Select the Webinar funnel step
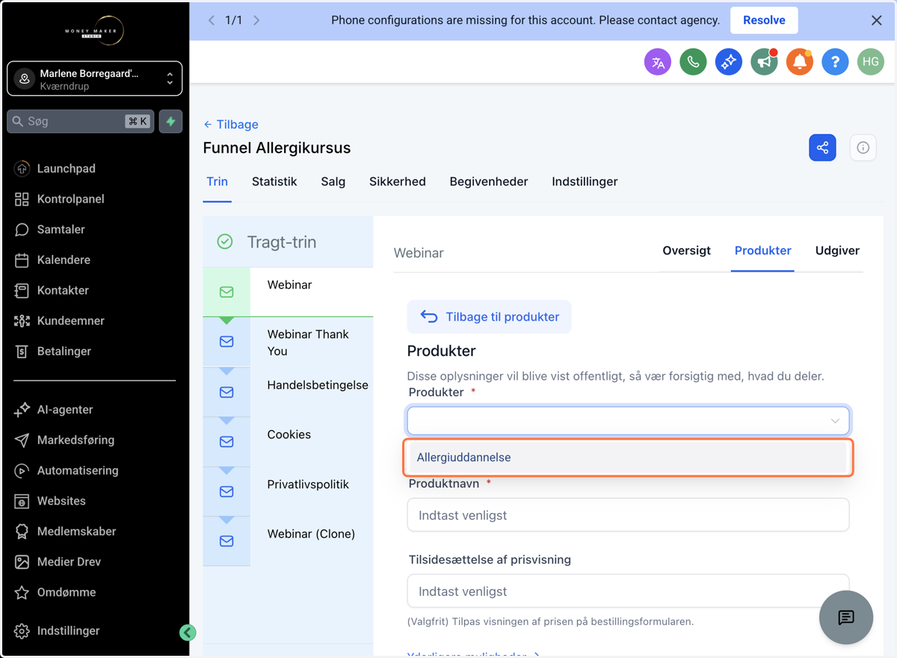The image size is (897, 658). (x=288, y=292)
